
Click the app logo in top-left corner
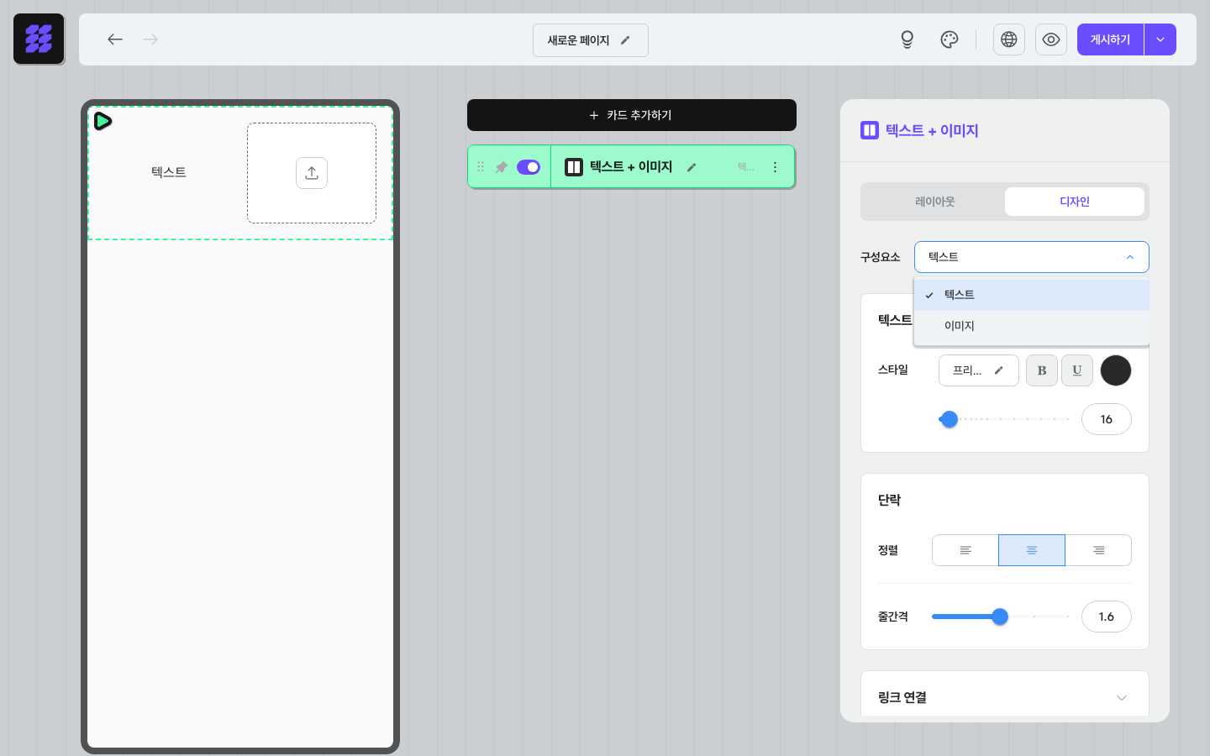tap(39, 39)
